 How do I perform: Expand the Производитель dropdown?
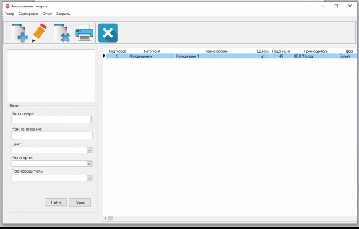pyautogui.click(x=89, y=178)
